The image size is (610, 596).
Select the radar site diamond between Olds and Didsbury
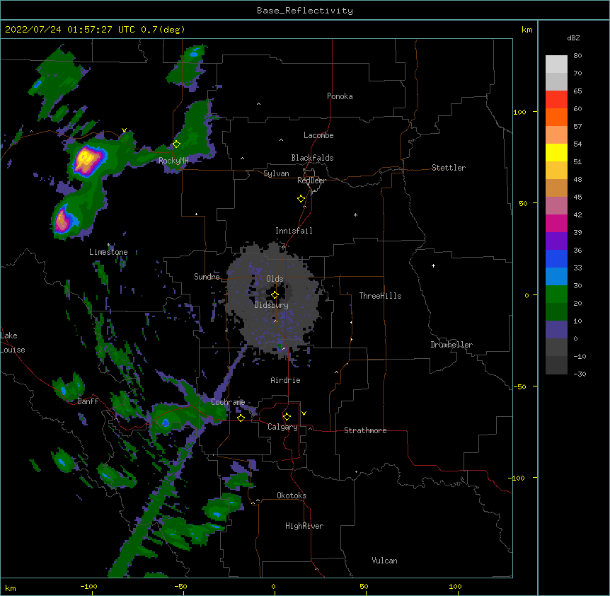(275, 295)
